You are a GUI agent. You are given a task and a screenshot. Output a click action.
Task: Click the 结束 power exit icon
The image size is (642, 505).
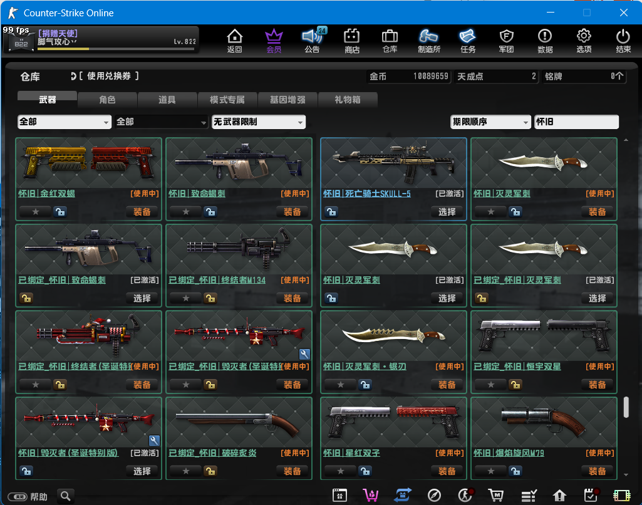point(623,41)
